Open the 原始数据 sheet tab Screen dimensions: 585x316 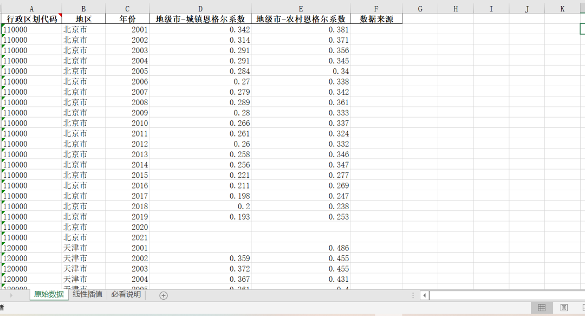point(49,294)
